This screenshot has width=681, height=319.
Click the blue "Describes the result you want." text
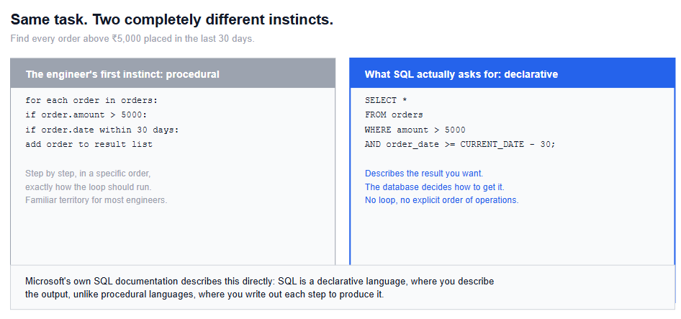tap(424, 174)
